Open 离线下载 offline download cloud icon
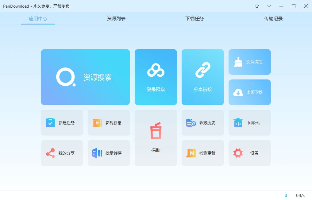 click(238, 92)
